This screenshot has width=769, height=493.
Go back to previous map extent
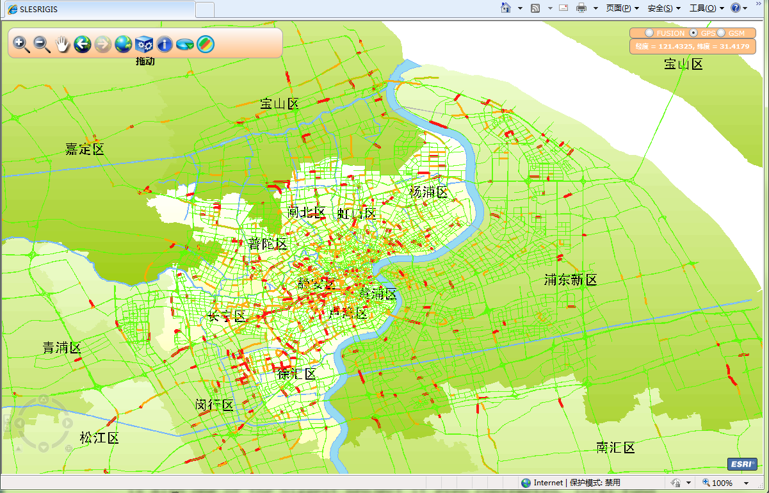coord(83,44)
